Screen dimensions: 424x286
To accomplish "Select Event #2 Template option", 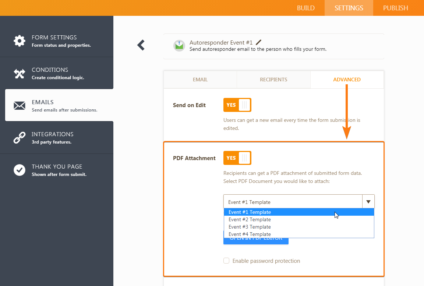I will click(250, 219).
